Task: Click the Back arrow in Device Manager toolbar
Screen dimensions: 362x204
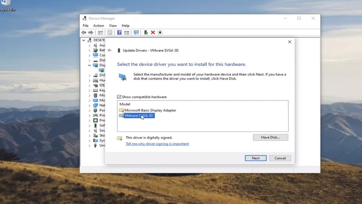Action: 84,33
